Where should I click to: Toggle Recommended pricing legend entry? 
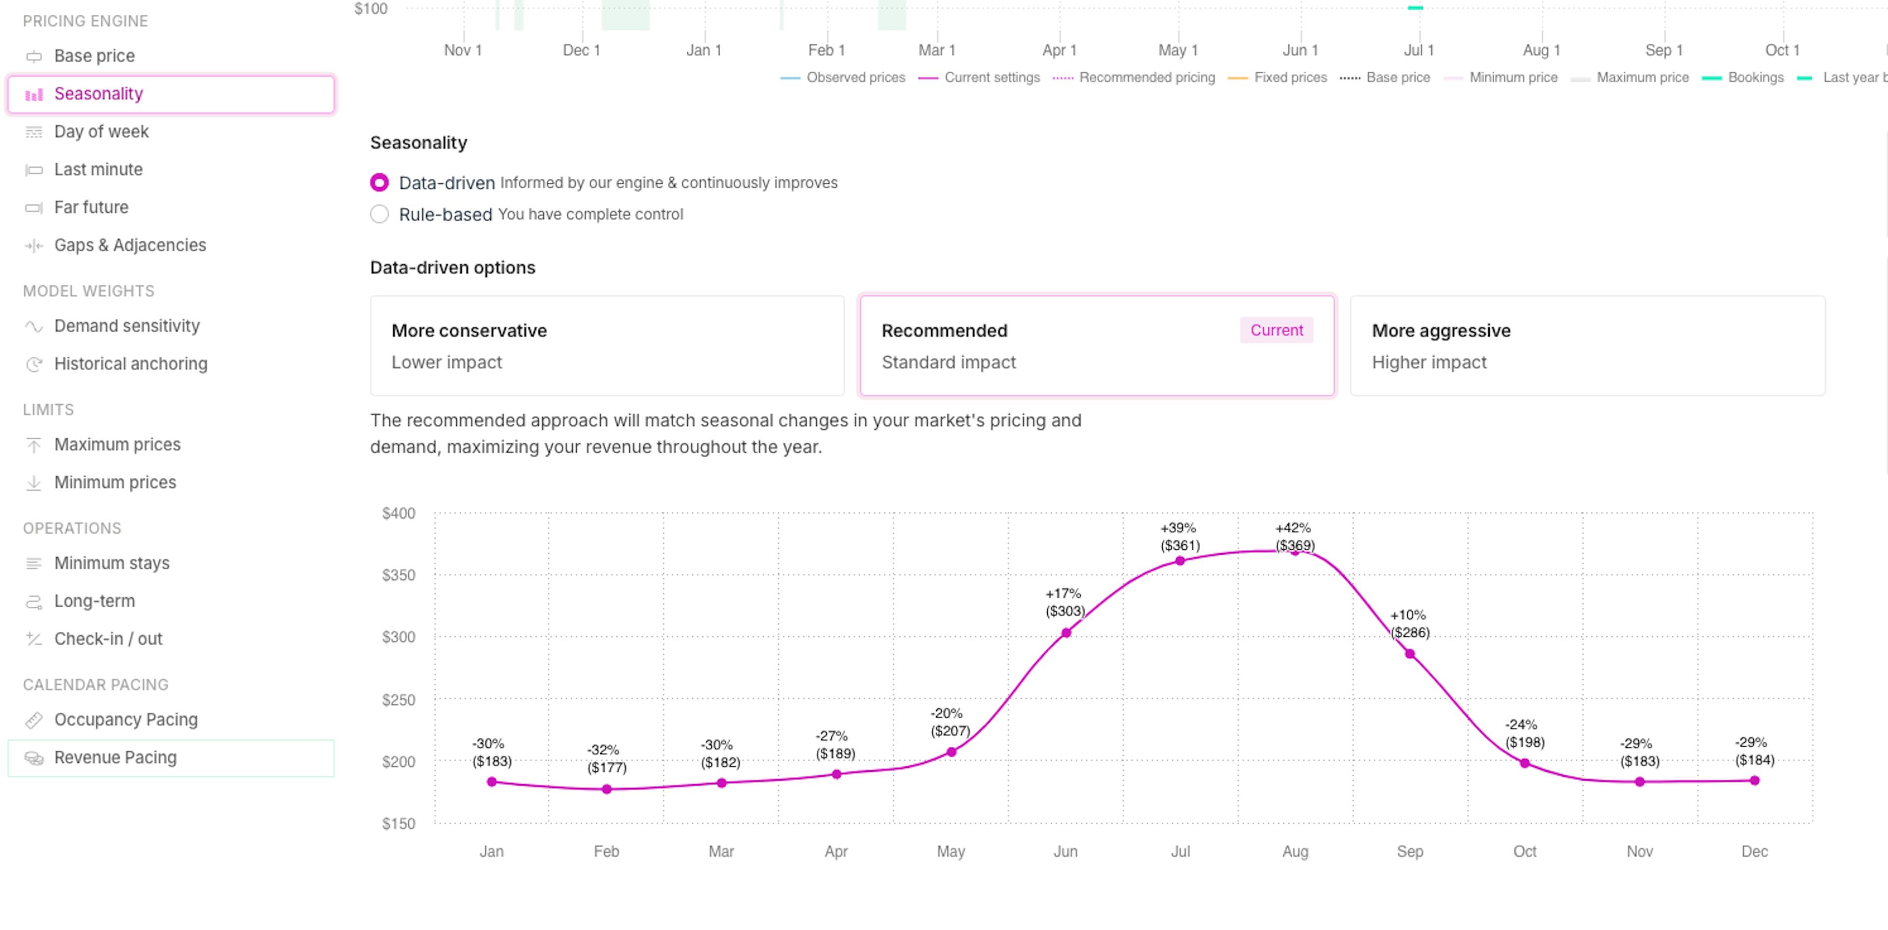tap(1133, 78)
